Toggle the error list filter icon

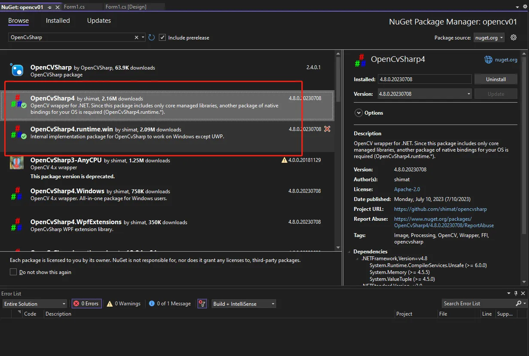(202, 304)
